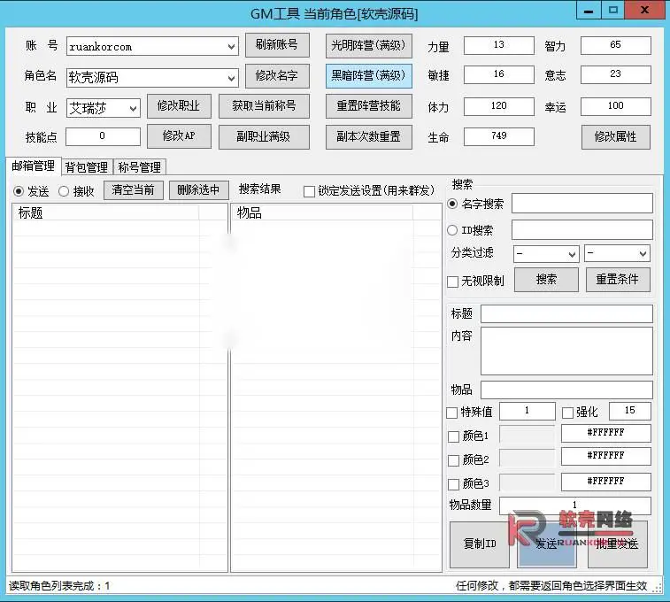The image size is (670, 602).
Task: Click the 物品 item input field
Action: (x=566, y=390)
